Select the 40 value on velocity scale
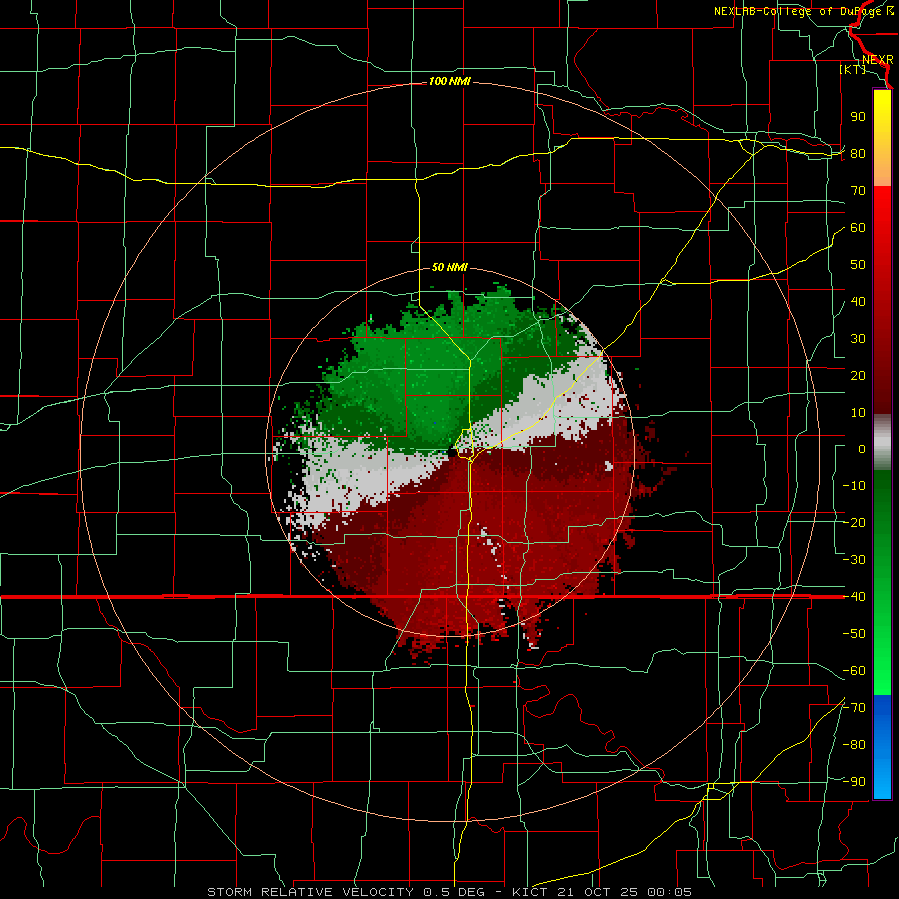 [x=858, y=302]
